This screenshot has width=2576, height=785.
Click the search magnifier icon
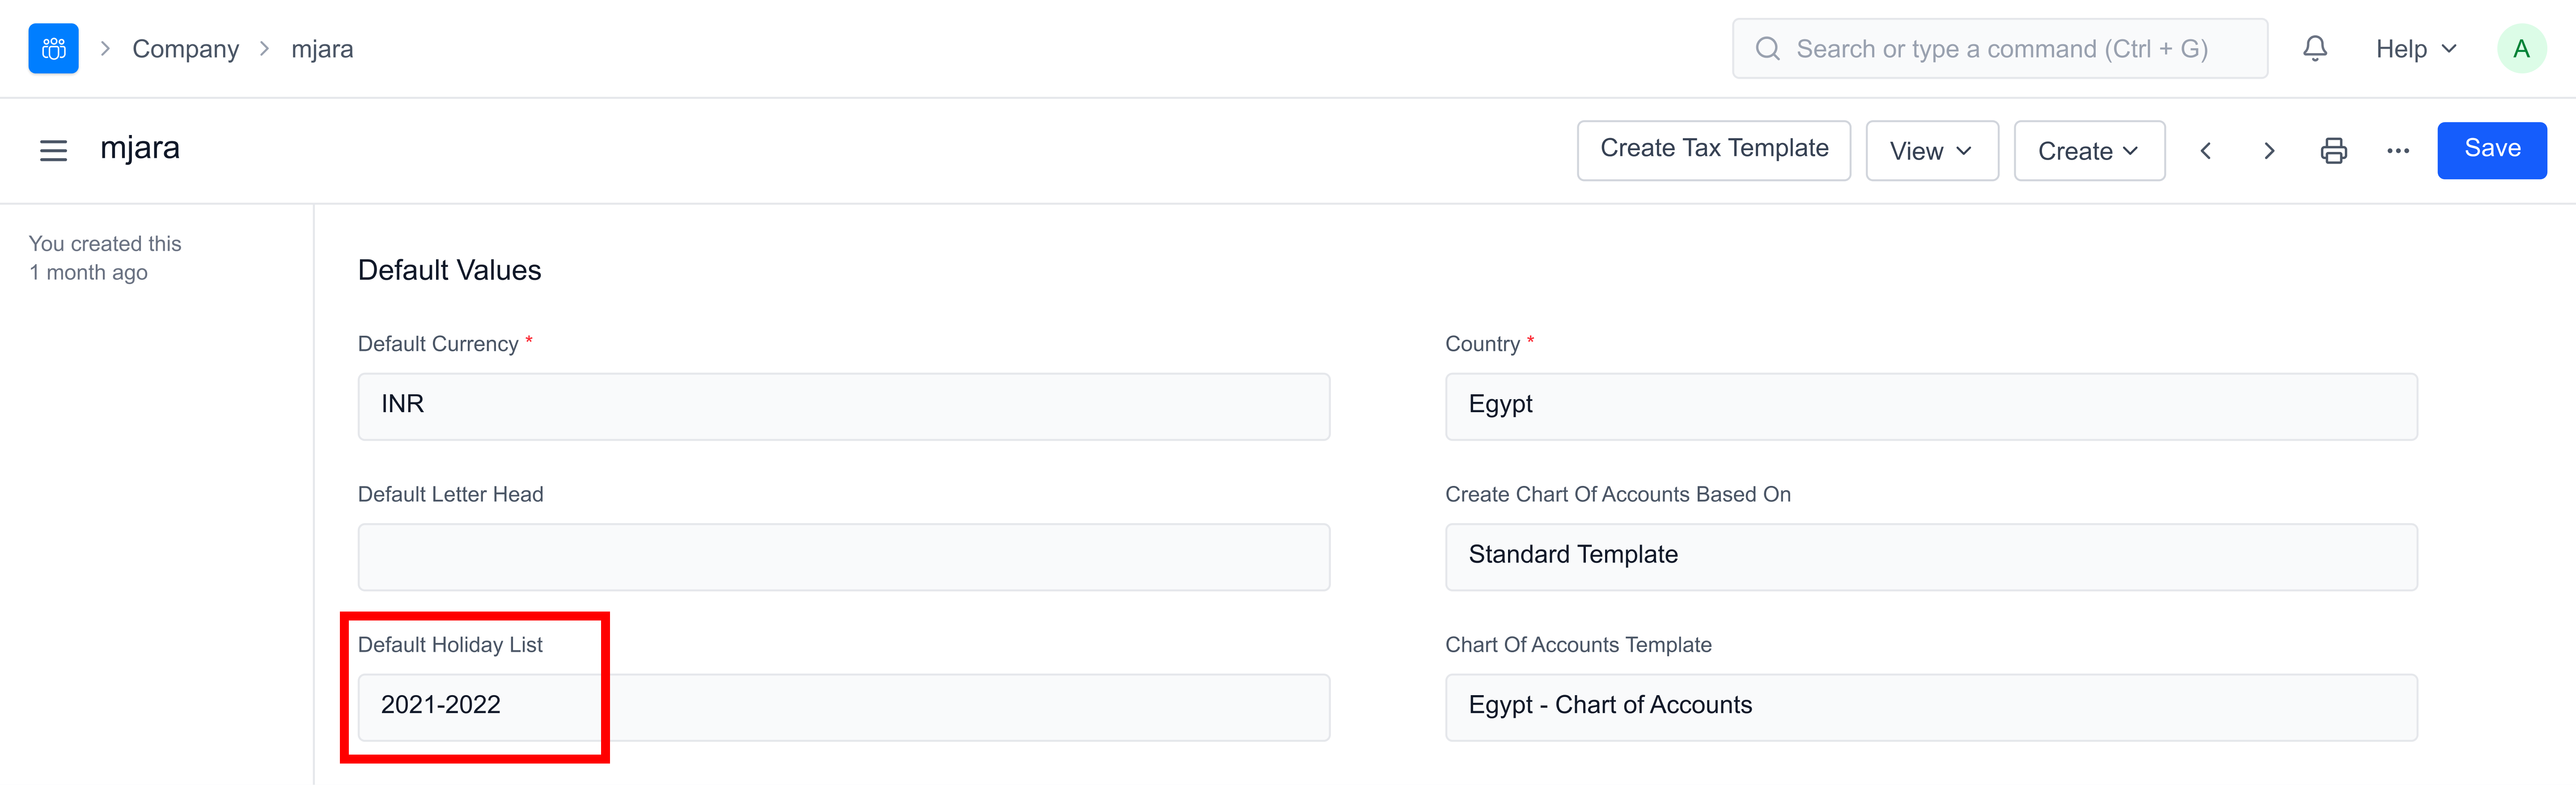tap(1767, 49)
